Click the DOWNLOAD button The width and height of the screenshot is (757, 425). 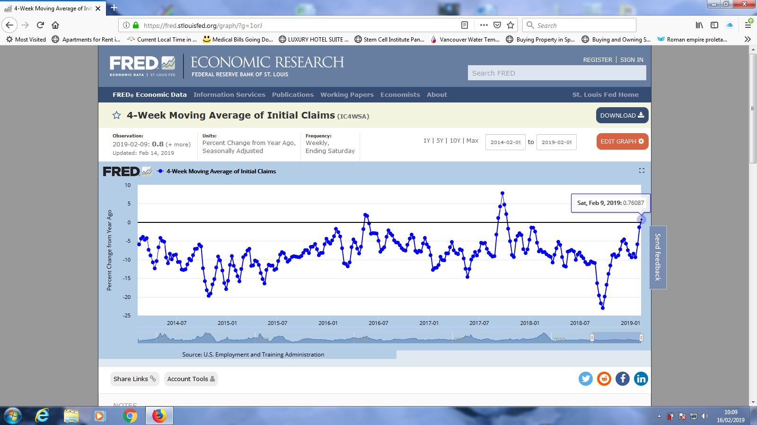[622, 115]
